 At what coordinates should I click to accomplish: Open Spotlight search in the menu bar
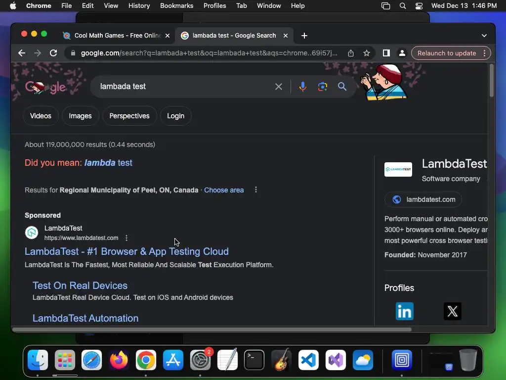403,6
